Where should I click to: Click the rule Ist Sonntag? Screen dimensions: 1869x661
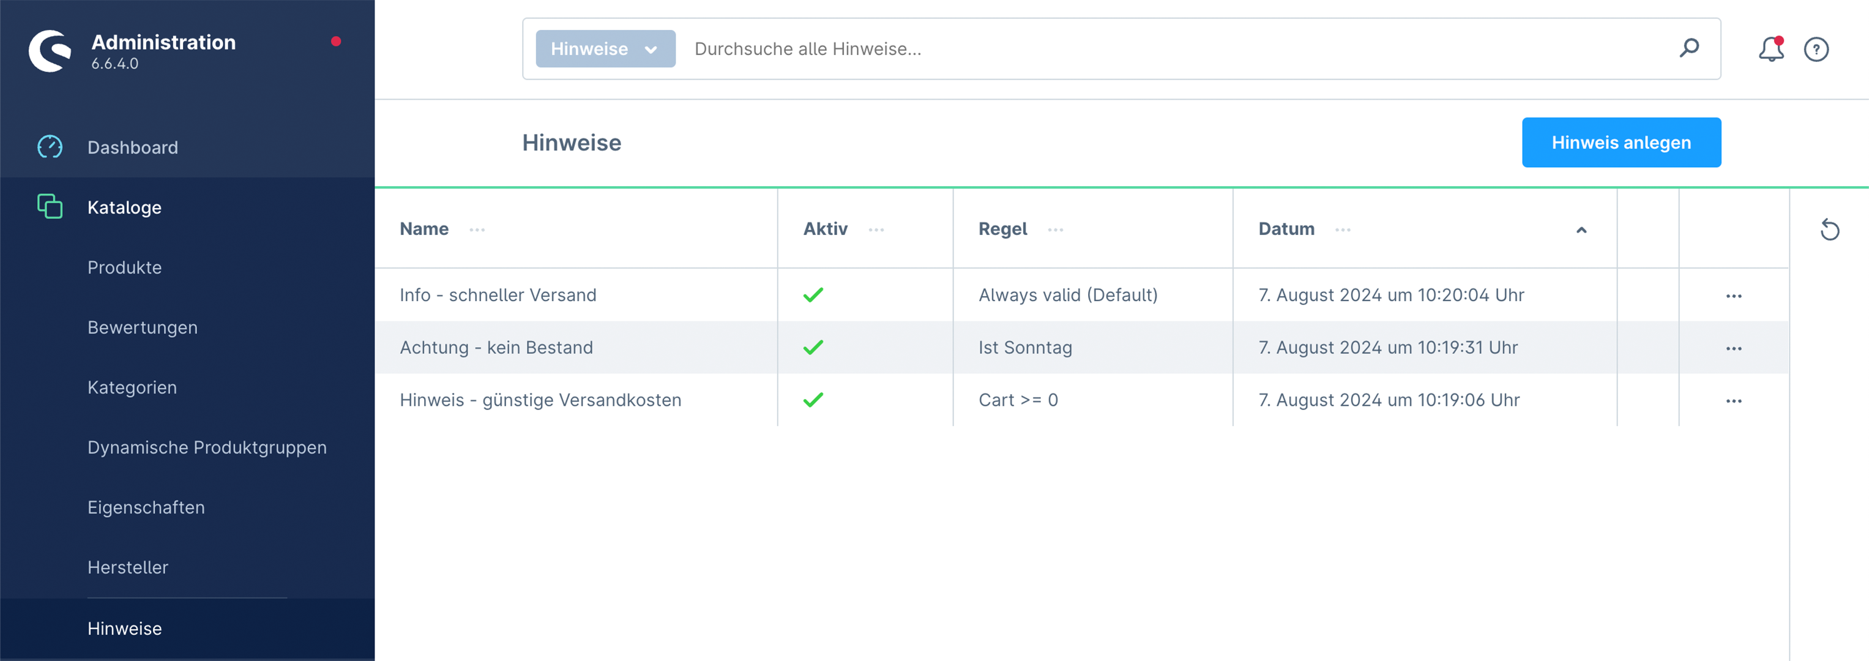click(x=1025, y=347)
